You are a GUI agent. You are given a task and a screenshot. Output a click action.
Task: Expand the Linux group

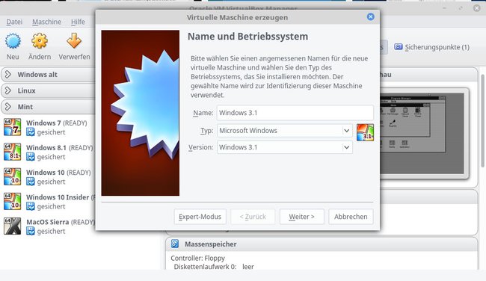click(8, 90)
